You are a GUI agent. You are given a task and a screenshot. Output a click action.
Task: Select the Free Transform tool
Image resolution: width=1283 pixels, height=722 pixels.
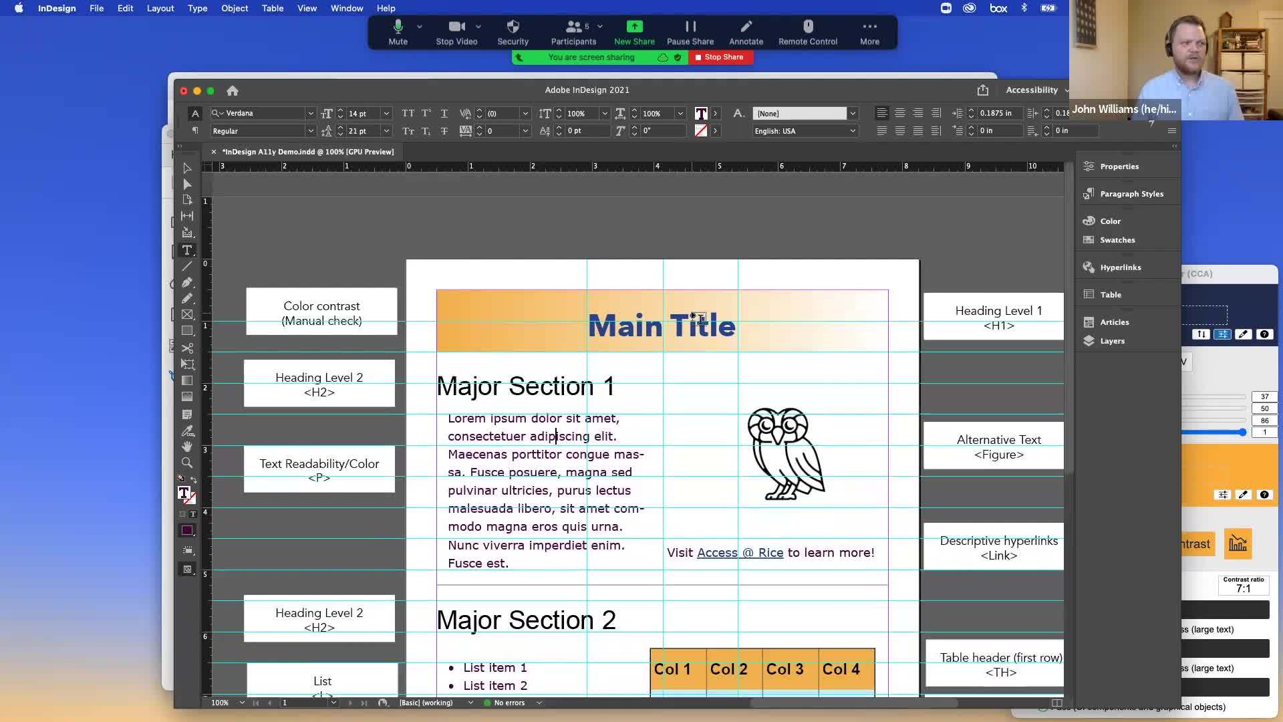coord(187,364)
